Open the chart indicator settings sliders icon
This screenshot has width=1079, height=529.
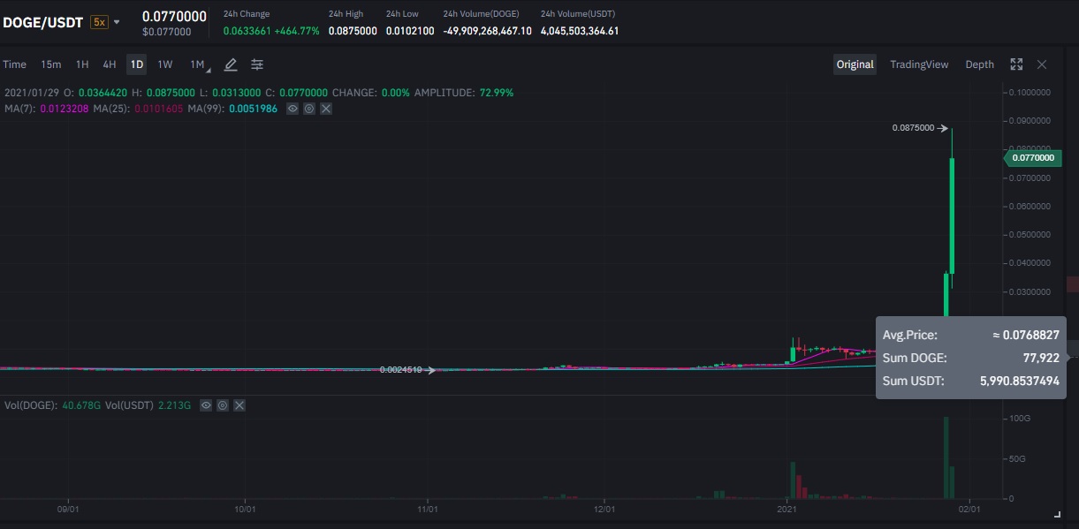257,64
